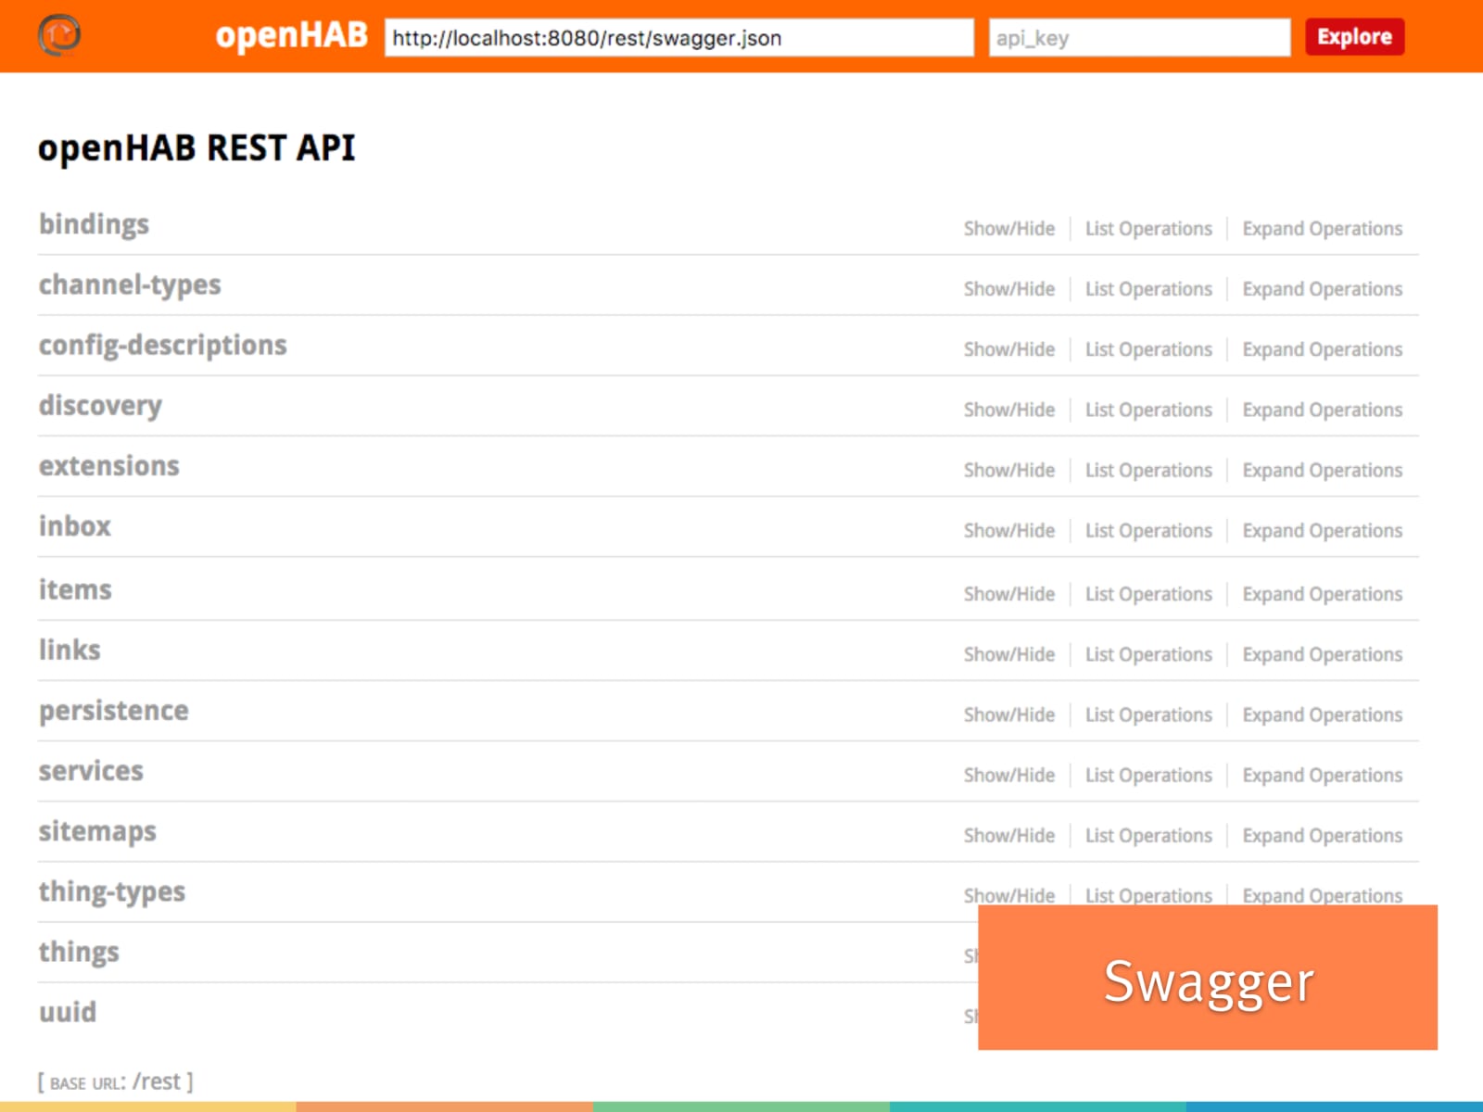The height and width of the screenshot is (1112, 1483).
Task: Toggle Show/Hide for bindings
Action: 1009,229
